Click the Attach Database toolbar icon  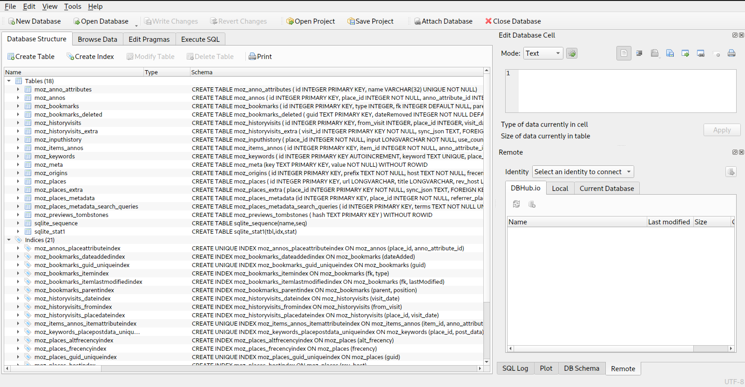point(418,21)
